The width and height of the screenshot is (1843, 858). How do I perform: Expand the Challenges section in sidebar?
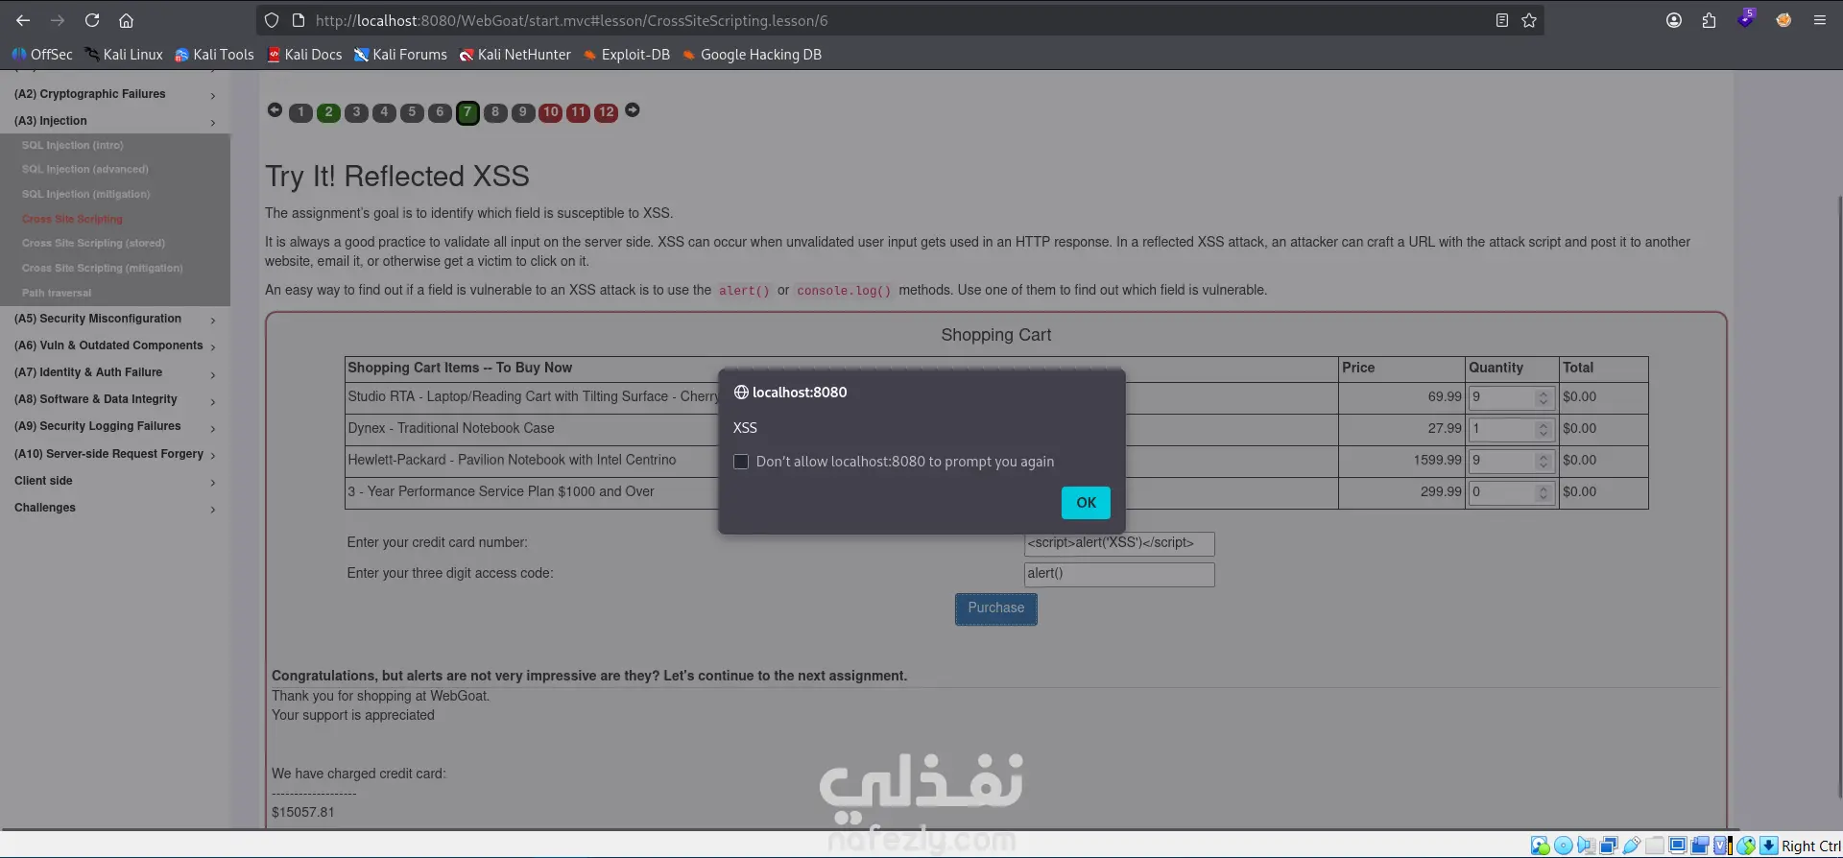[115, 508]
